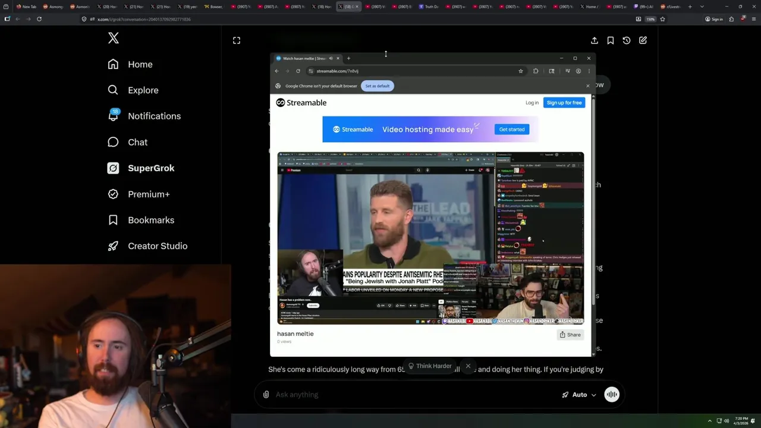Open the Auto model dropdown

(579, 395)
